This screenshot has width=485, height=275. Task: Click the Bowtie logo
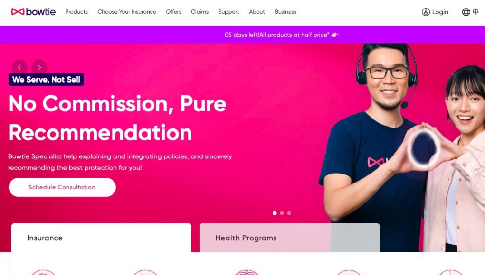(x=33, y=12)
